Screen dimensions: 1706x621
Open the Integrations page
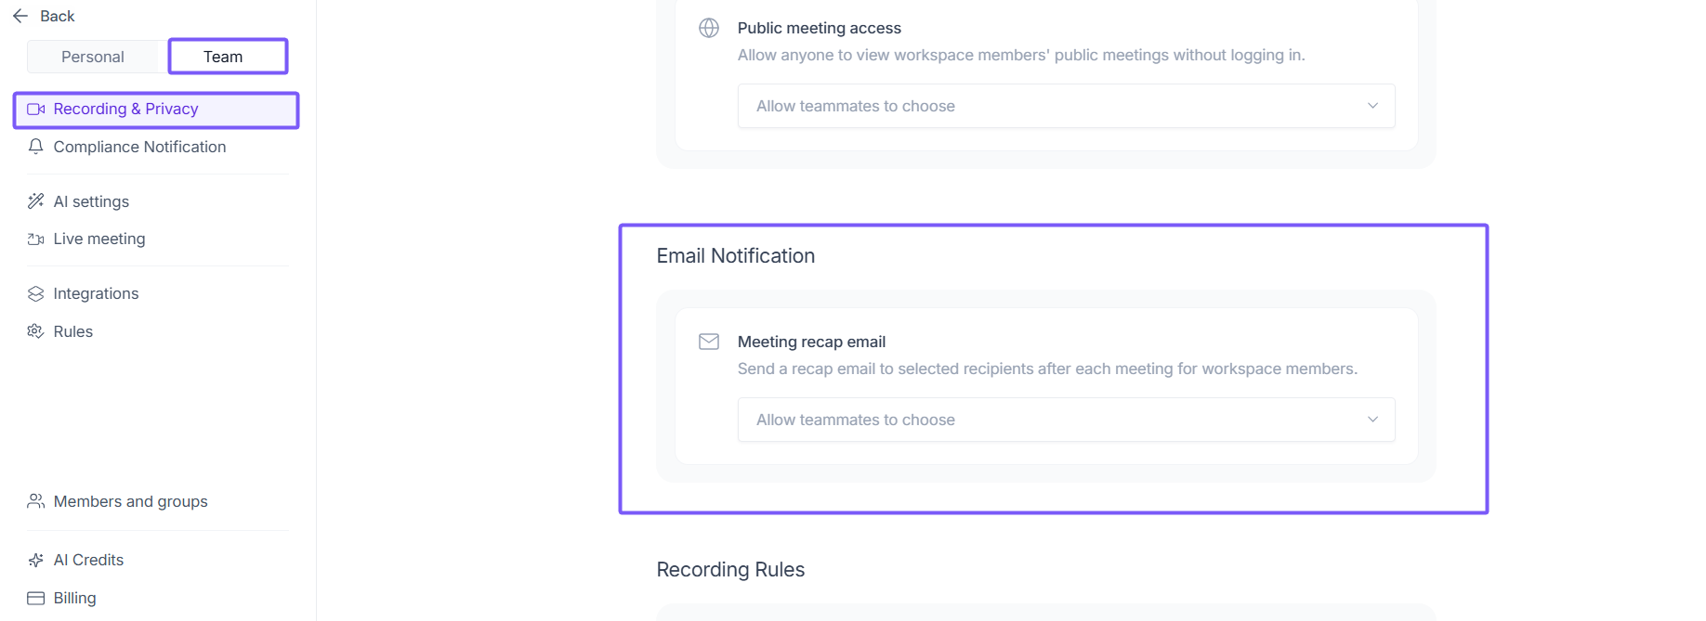(x=96, y=293)
